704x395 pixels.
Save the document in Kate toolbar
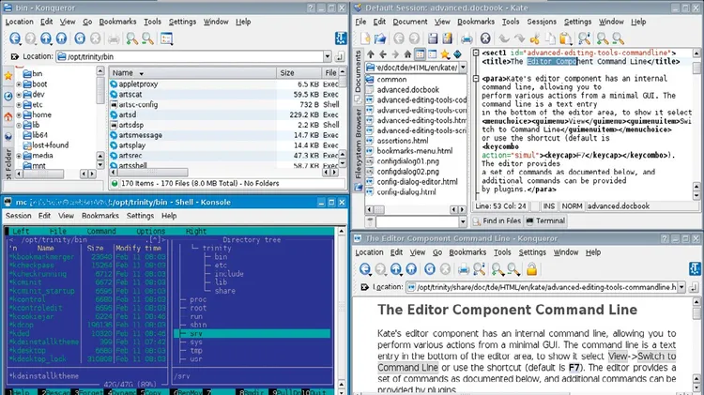tap(433, 38)
